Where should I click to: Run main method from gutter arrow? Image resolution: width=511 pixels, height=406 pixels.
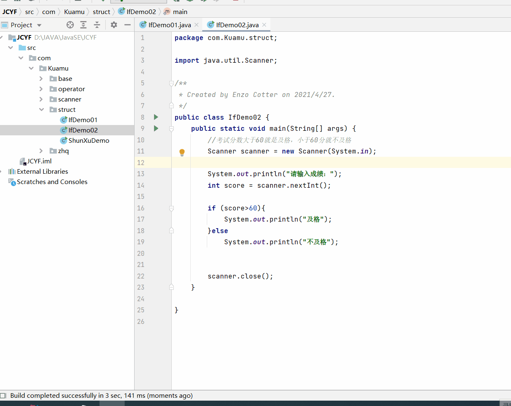coord(156,128)
